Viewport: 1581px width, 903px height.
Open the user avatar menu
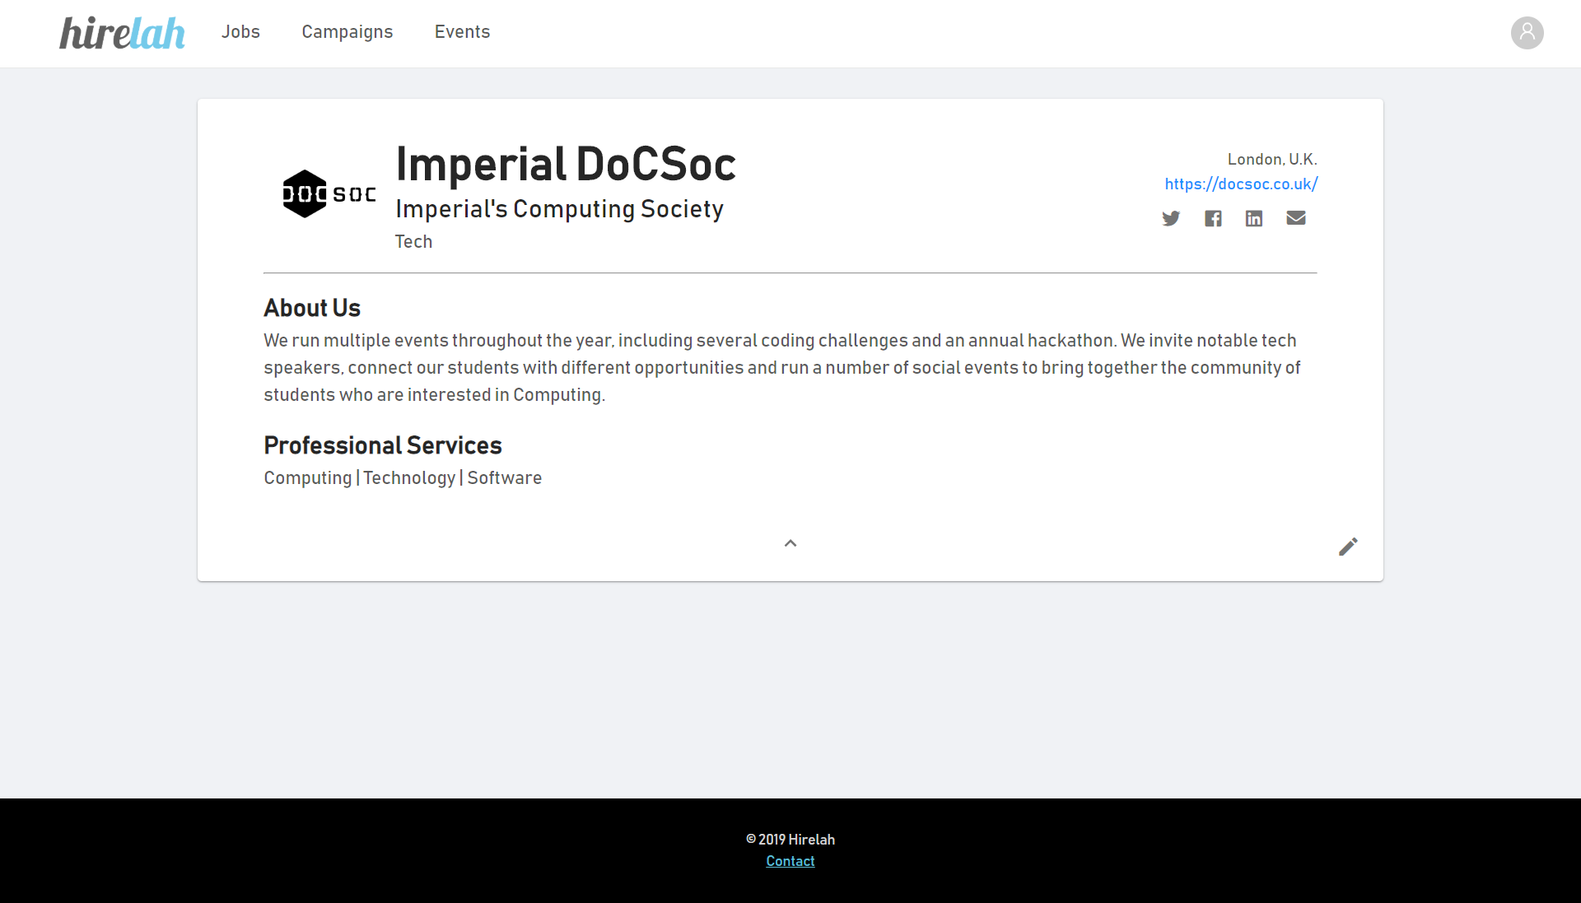click(x=1527, y=33)
